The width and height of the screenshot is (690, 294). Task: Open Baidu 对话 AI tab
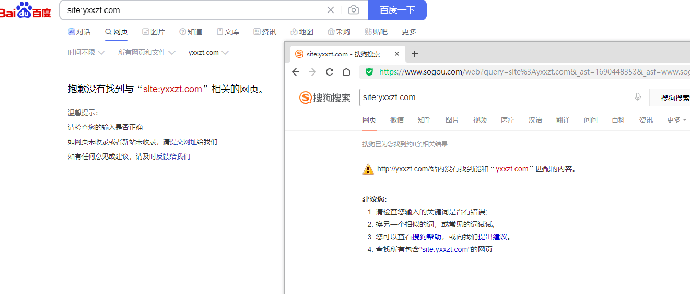coord(79,32)
